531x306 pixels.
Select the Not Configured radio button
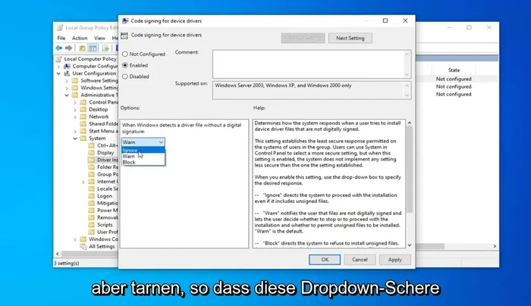point(125,54)
